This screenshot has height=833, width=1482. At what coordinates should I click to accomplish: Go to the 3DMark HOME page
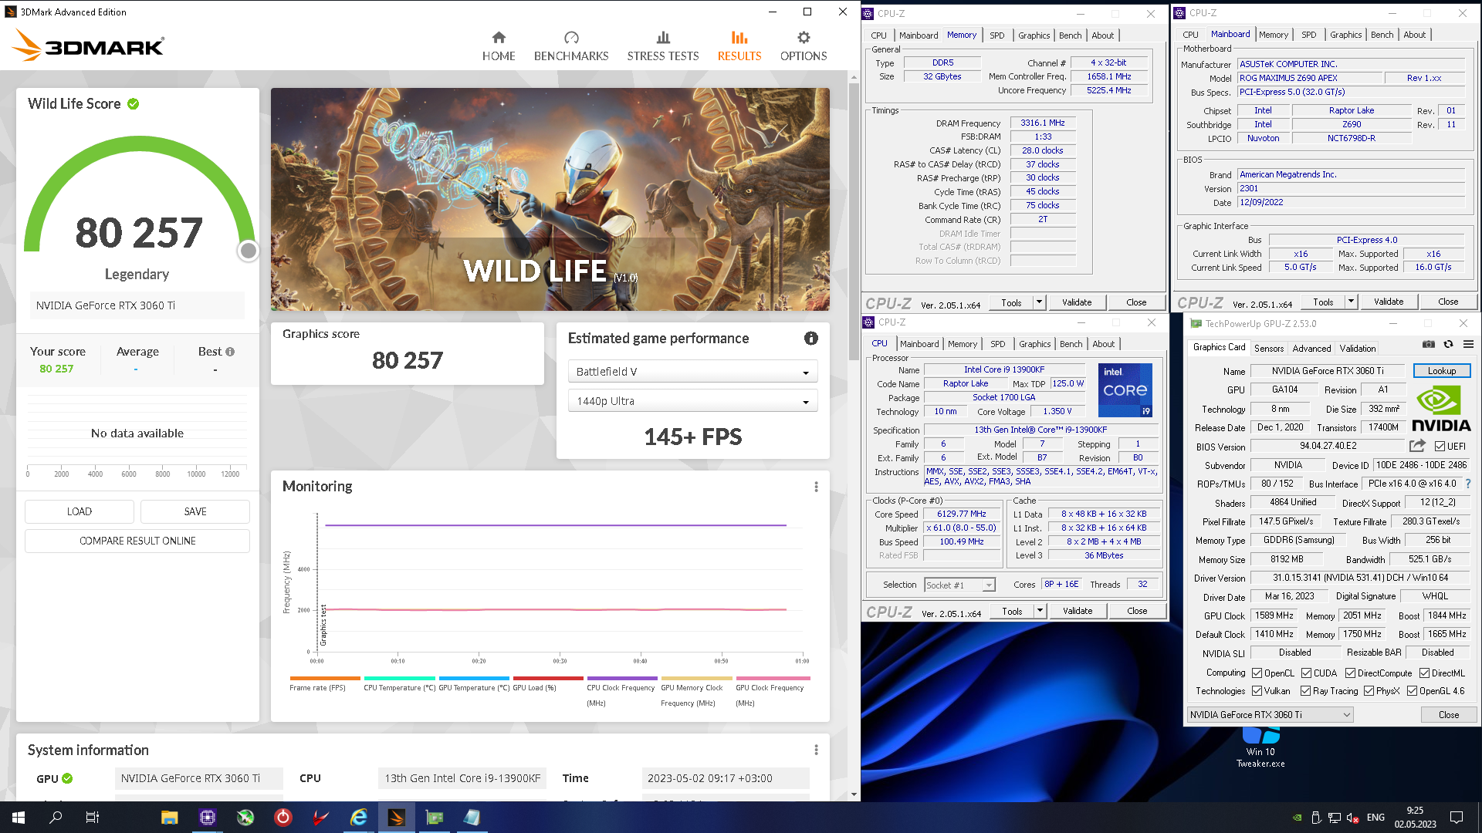click(x=499, y=46)
